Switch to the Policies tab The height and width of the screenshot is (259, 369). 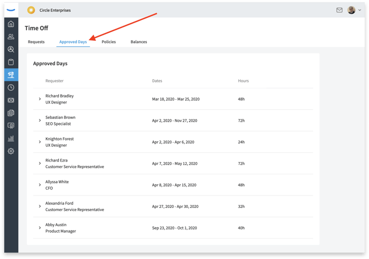[109, 42]
